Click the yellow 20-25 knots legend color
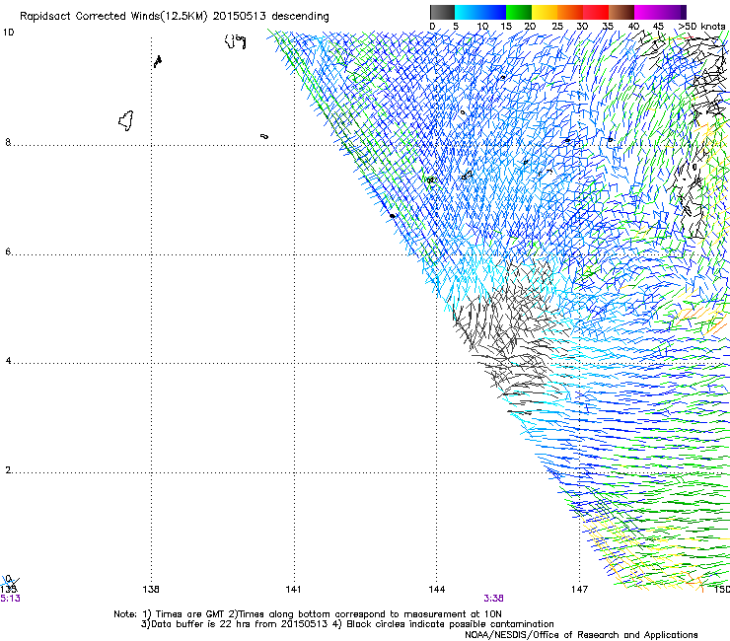This screenshot has width=730, height=641. point(545,12)
